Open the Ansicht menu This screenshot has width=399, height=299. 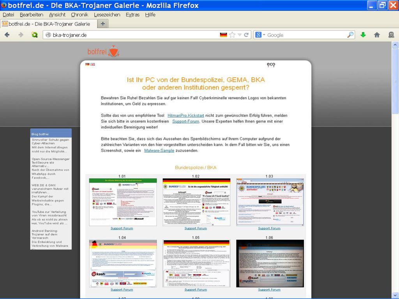pos(57,15)
